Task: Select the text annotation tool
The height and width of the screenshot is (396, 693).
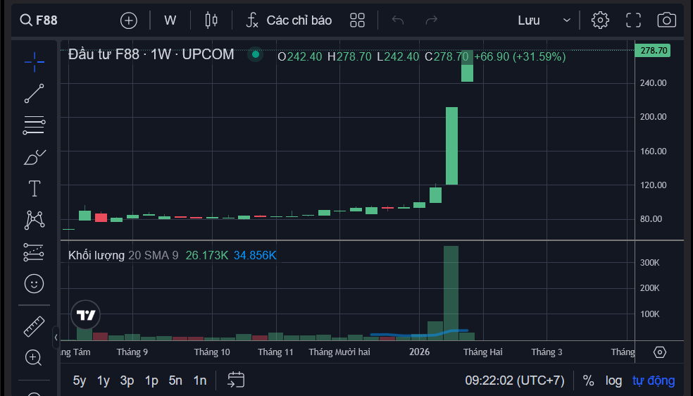Action: tap(34, 189)
